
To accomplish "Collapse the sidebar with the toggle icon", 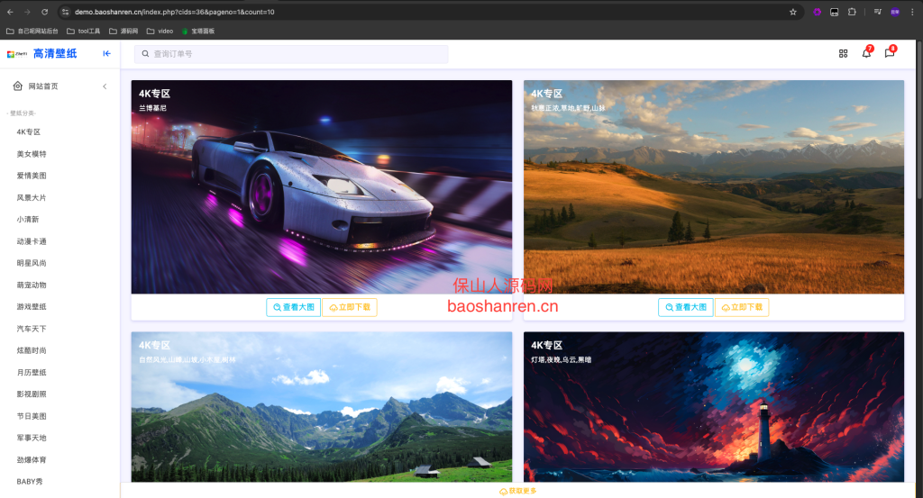I will pos(106,53).
